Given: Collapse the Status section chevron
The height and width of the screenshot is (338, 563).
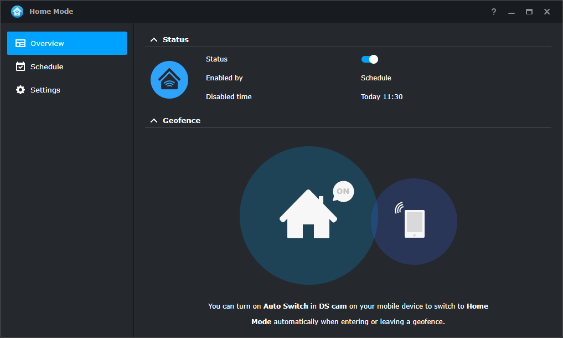Looking at the screenshot, I should [x=154, y=39].
